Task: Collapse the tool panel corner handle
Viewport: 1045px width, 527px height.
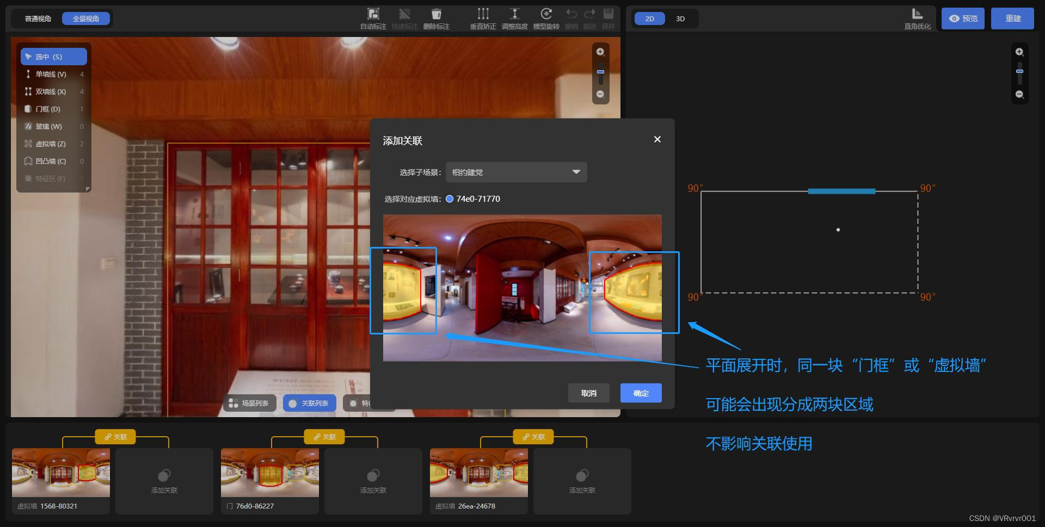Action: coord(88,189)
